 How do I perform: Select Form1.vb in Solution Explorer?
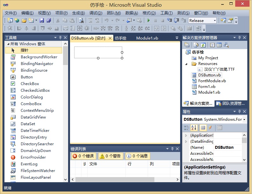coord(207,87)
